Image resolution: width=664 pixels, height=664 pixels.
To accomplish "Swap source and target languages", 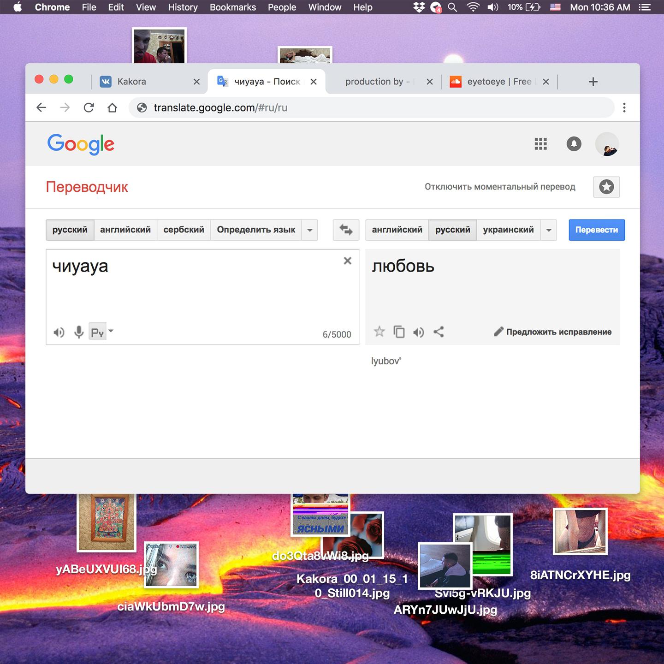I will pyautogui.click(x=346, y=230).
